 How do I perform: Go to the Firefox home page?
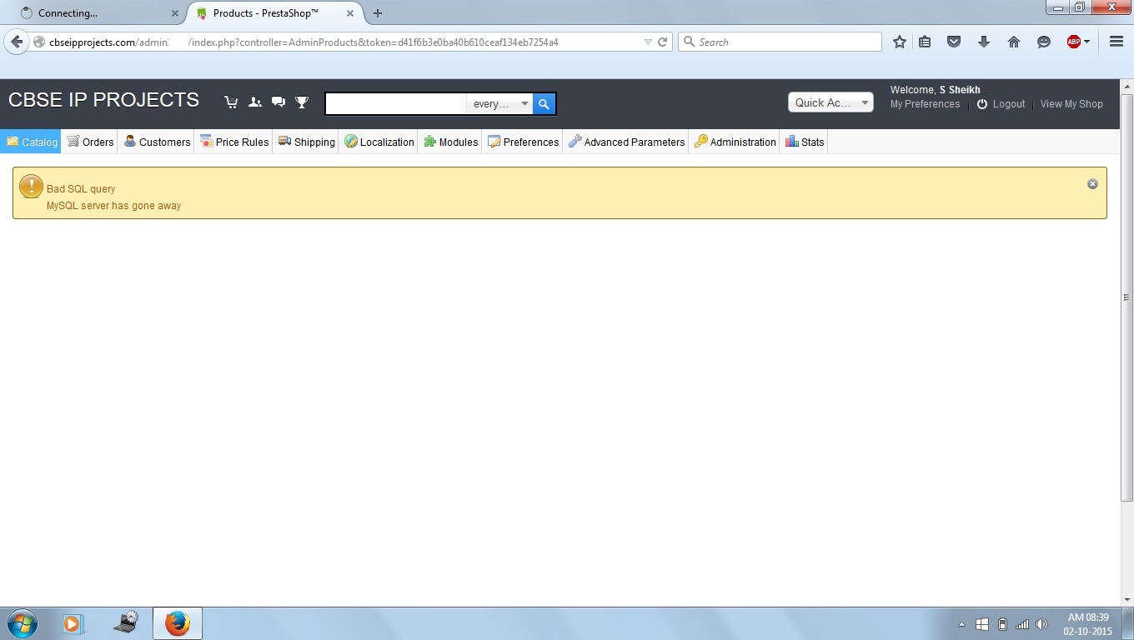pos(1014,42)
